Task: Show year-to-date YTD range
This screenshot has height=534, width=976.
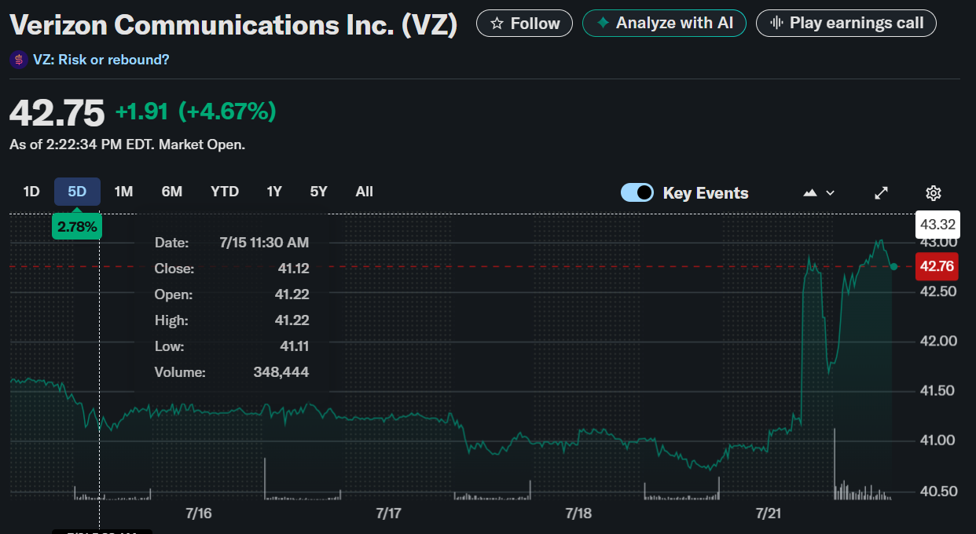Action: [225, 192]
